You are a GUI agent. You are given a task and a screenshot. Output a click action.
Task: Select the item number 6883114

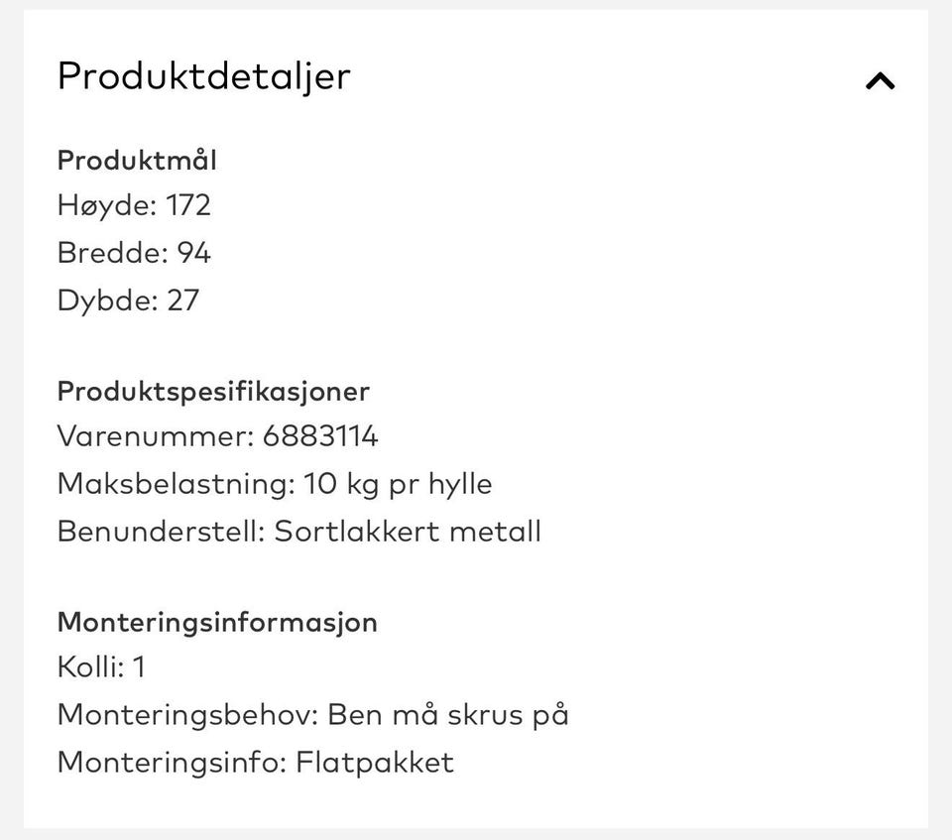[320, 436]
